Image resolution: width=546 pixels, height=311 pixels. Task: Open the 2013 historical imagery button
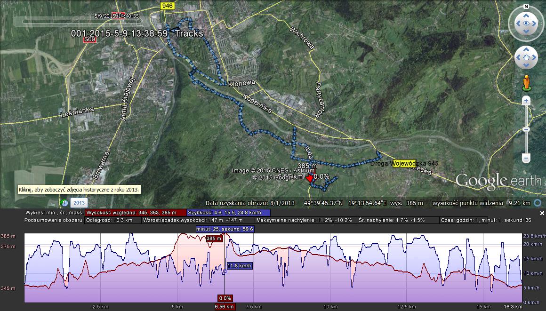[79, 203]
